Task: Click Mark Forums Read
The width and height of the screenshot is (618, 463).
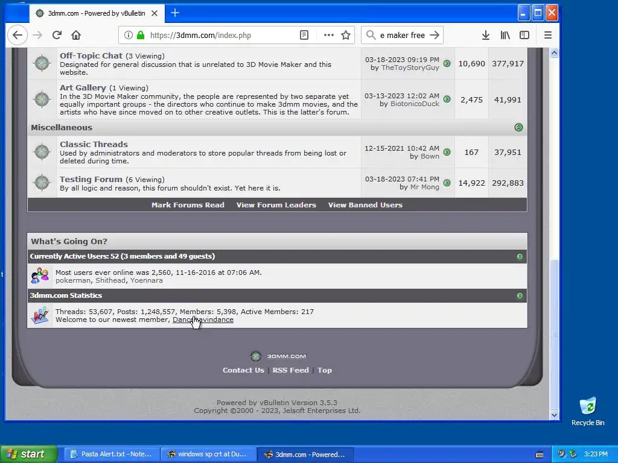Action: pyautogui.click(x=188, y=205)
